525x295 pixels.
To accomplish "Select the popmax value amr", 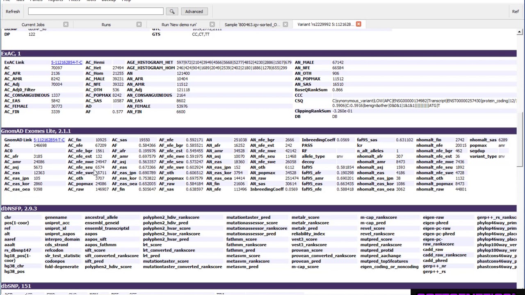I will point(502,145).
